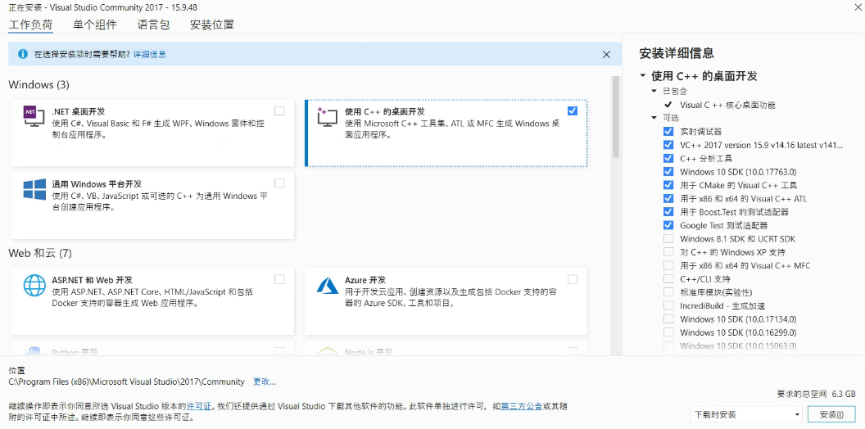Check the ASP.NET 和 Web 开发 checkbox
The image size is (865, 429).
[x=279, y=279]
